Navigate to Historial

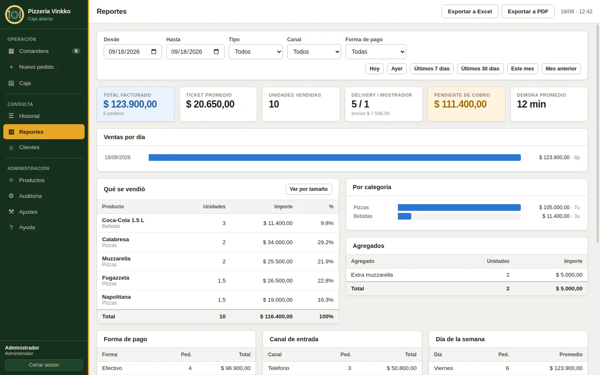[x=44, y=116]
